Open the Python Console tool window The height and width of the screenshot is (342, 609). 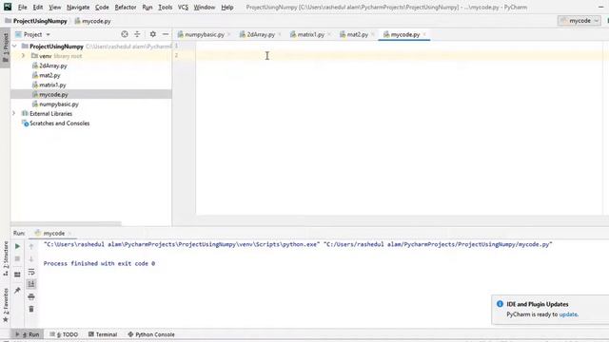click(151, 334)
